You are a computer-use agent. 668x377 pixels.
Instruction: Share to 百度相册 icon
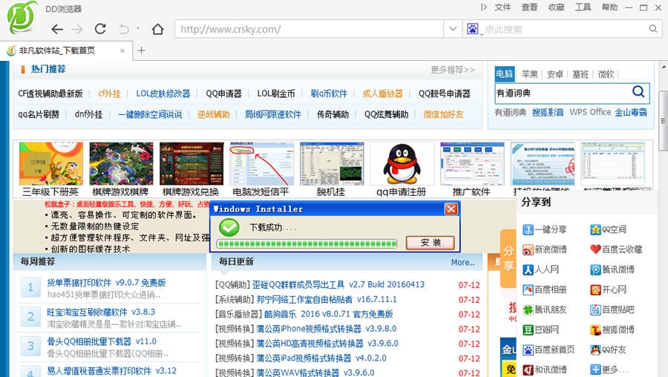pos(528,289)
